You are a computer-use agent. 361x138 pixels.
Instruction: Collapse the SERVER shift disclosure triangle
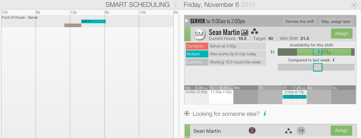pyautogui.click(x=187, y=21)
